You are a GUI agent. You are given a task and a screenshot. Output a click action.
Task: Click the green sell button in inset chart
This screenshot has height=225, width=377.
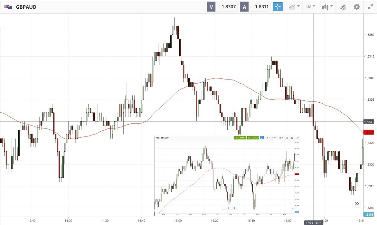(240, 138)
